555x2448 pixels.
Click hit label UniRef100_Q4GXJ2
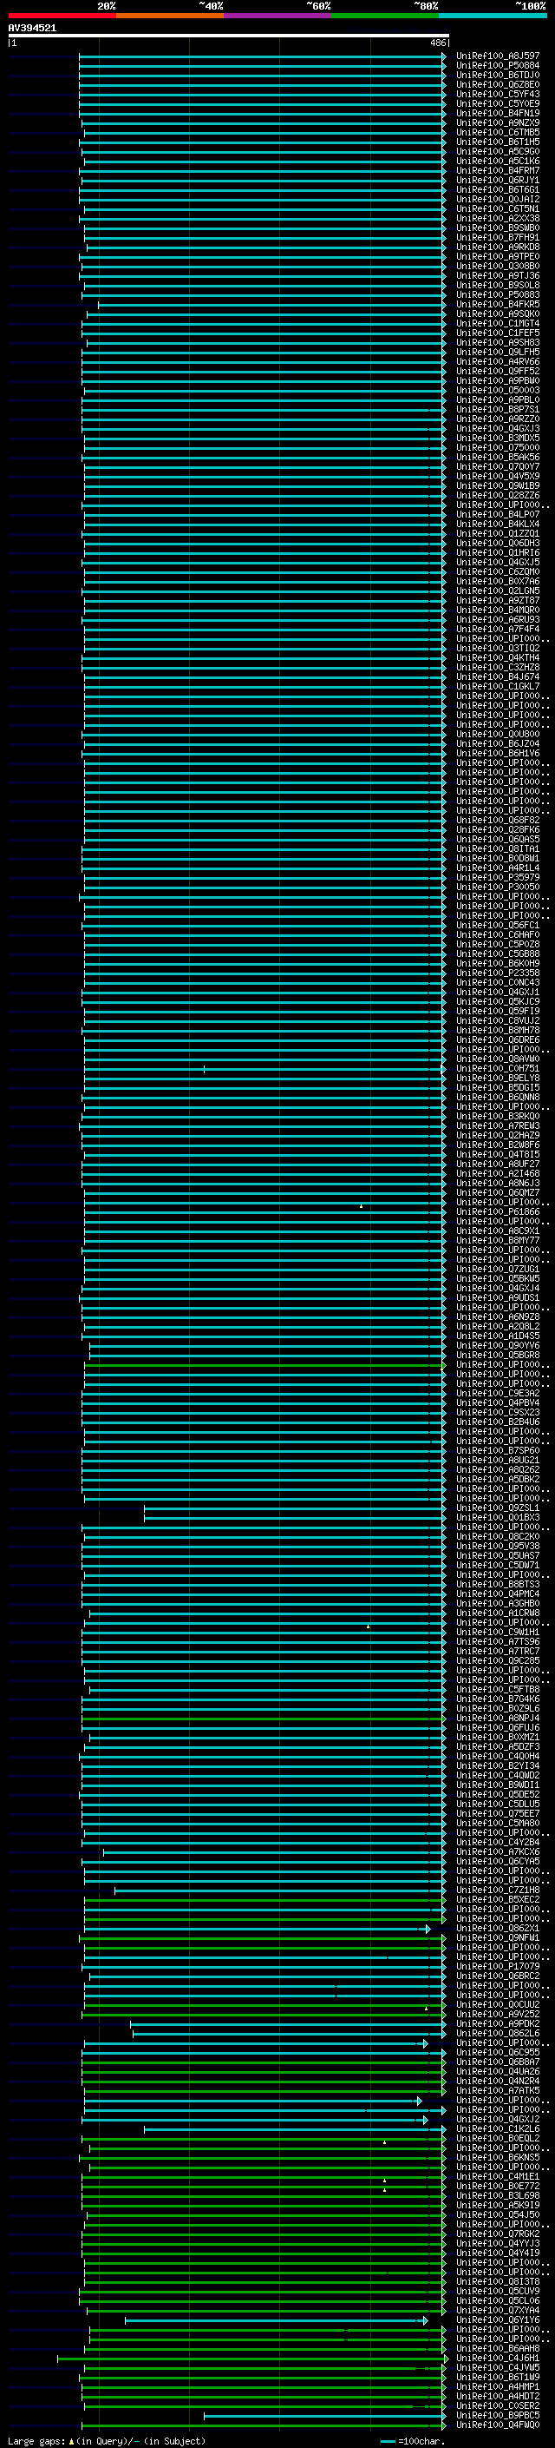tap(498, 2119)
